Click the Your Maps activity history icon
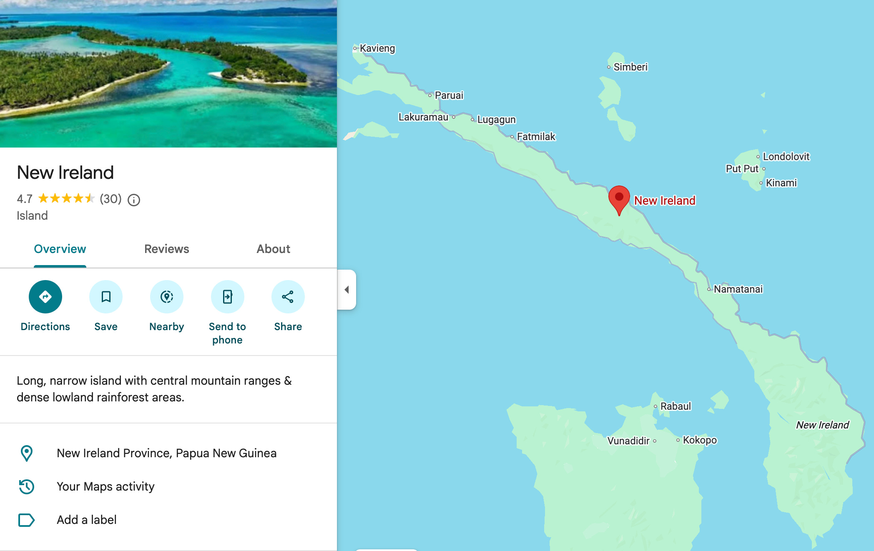The width and height of the screenshot is (874, 551). point(27,486)
